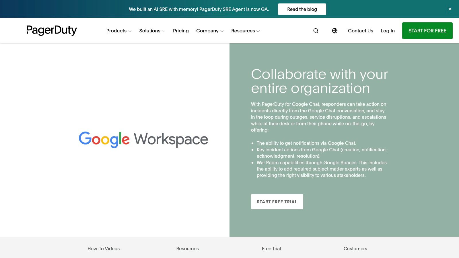This screenshot has width=459, height=258.
Task: Dismiss the SRE Agent announcement banner
Action: pos(450,9)
